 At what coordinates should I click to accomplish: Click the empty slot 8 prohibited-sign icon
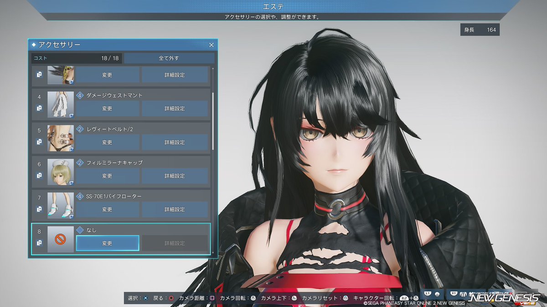point(60,239)
